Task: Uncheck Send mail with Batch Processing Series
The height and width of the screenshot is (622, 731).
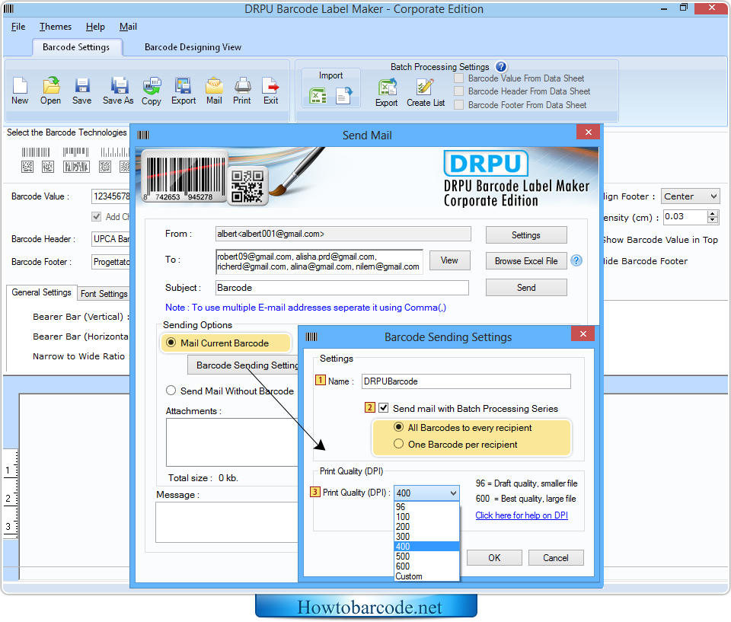Action: pyautogui.click(x=384, y=408)
